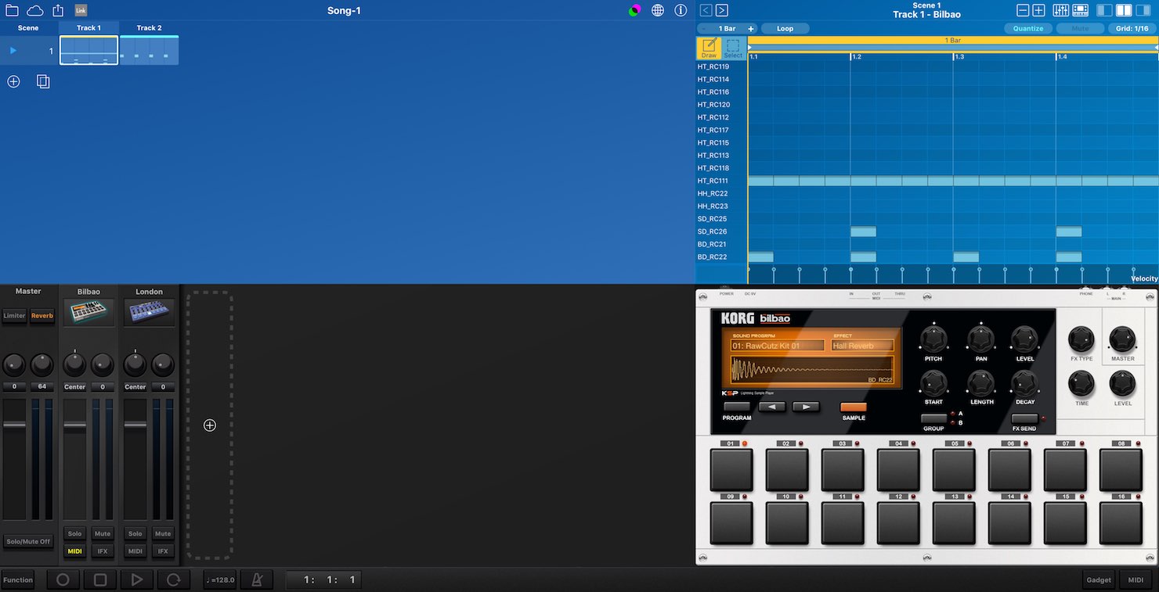Click the Gadget button in bottom bar
Viewport: 1159px width, 592px height.
pyautogui.click(x=1099, y=580)
